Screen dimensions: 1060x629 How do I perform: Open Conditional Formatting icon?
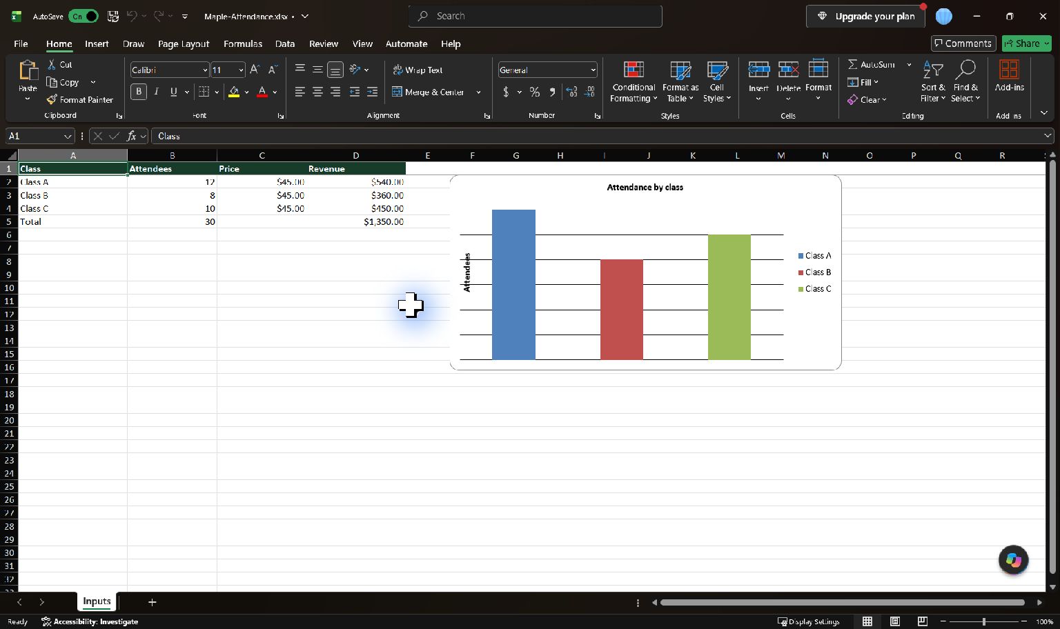pyautogui.click(x=634, y=70)
